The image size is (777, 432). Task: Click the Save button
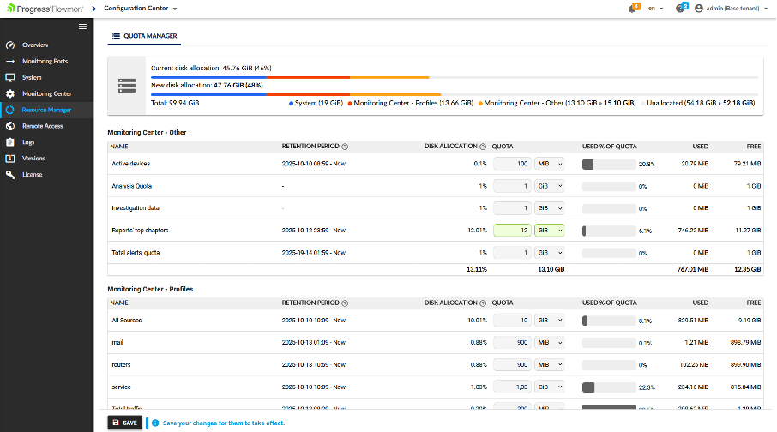pos(124,423)
